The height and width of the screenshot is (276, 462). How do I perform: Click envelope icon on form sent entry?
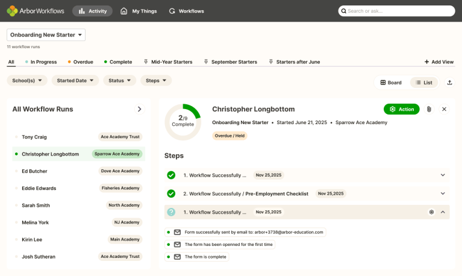[x=177, y=233]
